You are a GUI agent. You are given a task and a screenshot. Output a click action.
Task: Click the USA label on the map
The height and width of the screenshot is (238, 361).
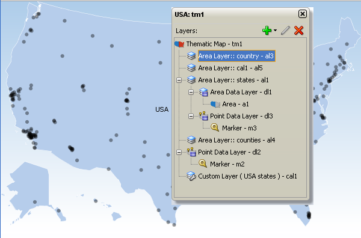[x=162, y=109]
